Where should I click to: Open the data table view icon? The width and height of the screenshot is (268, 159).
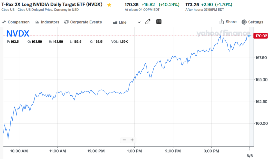click(x=159, y=22)
